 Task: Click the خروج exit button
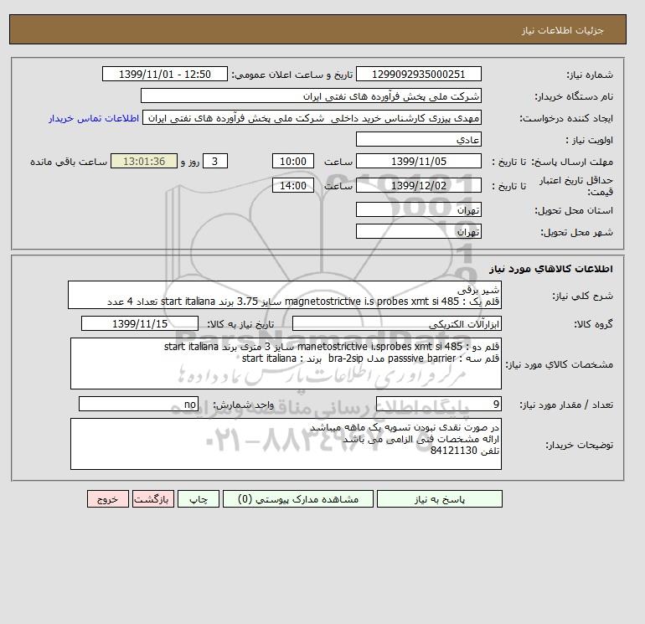(108, 498)
